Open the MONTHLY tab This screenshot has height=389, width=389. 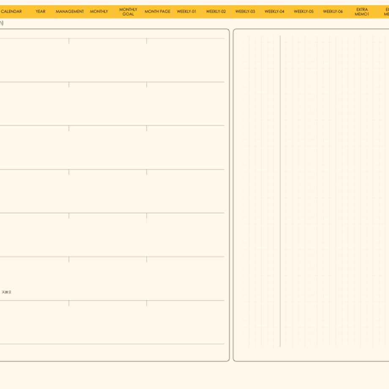[99, 12]
